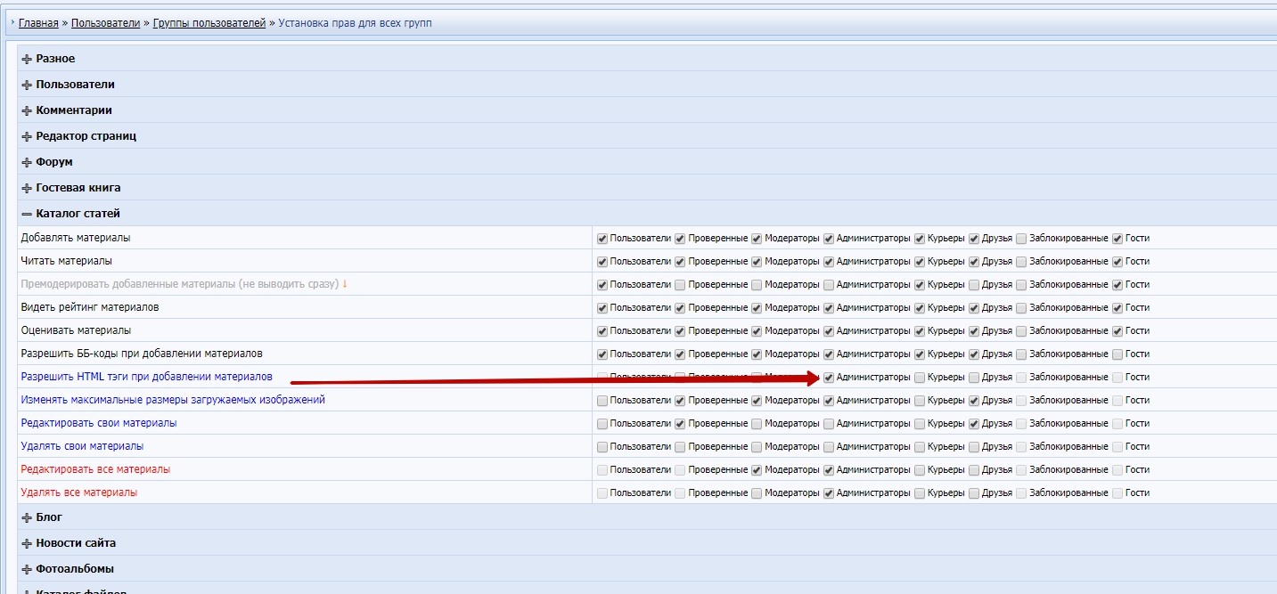Click the plus icon next to Комментарии
The width and height of the screenshot is (1277, 594).
tap(27, 110)
